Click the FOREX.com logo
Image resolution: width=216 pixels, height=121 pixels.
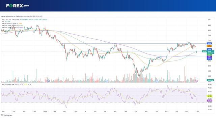18,6
